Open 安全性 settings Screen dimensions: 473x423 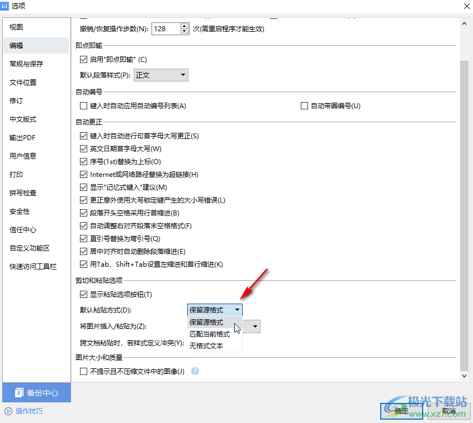pos(36,212)
